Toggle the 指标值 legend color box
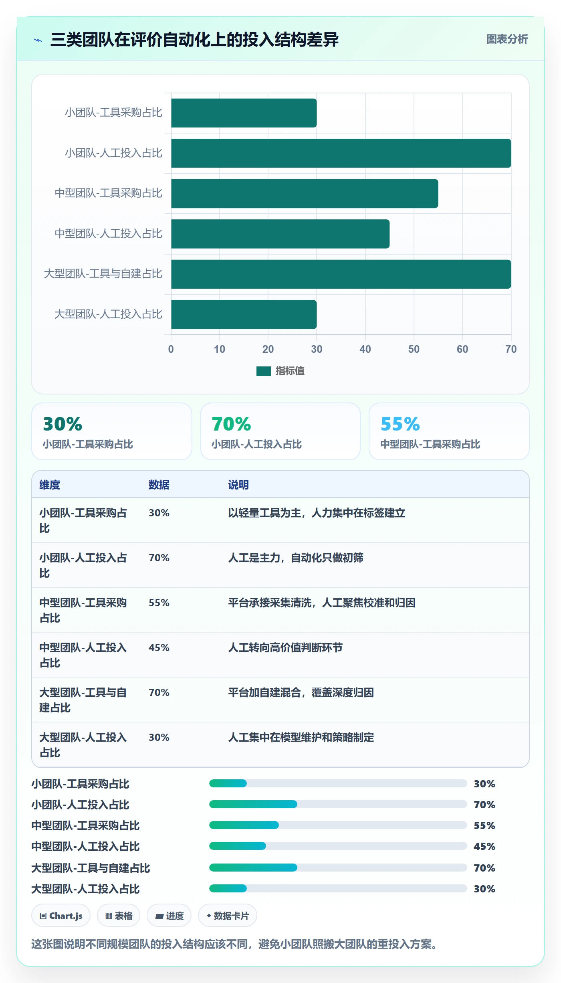The image size is (561, 983). (263, 371)
